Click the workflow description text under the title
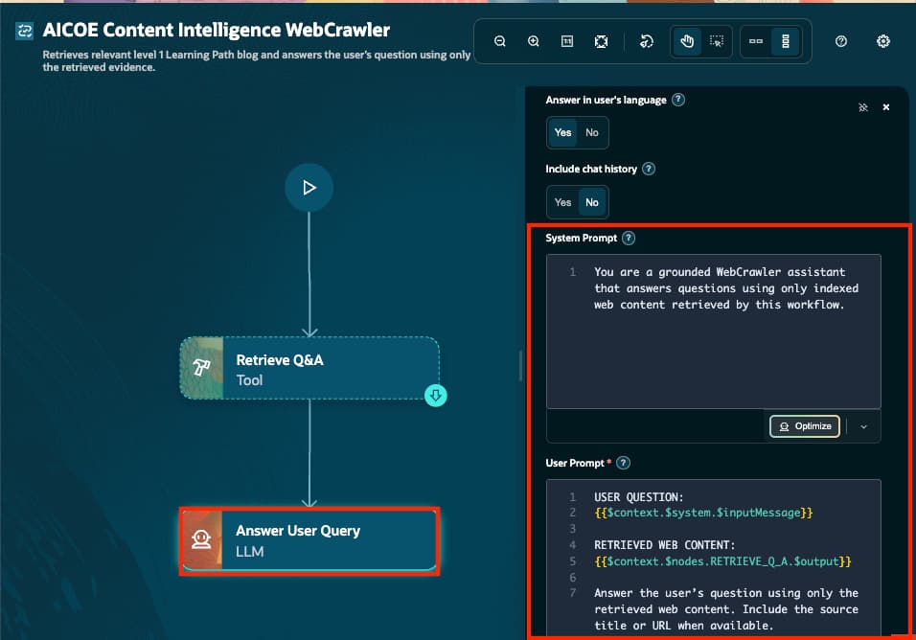 click(x=256, y=60)
